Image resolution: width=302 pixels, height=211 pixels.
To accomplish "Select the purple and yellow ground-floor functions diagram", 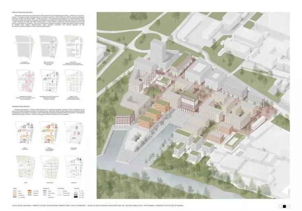I will click(x=24, y=133).
